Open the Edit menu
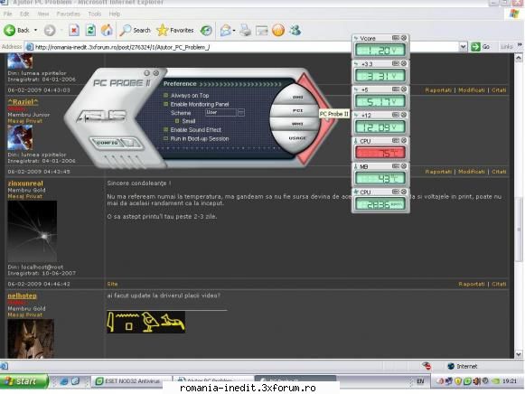Viewport: 525px width, 394px height. (24, 14)
